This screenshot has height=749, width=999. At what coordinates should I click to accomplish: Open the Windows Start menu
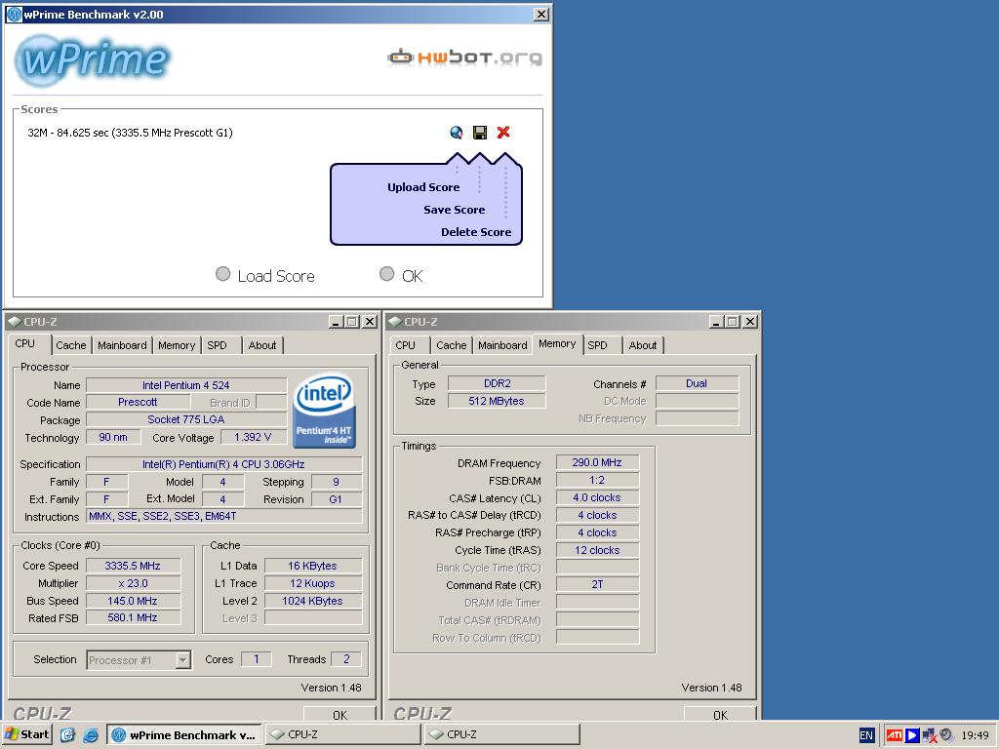tap(26, 734)
